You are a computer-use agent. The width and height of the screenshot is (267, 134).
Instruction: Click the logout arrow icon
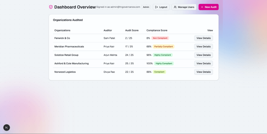[156, 7]
